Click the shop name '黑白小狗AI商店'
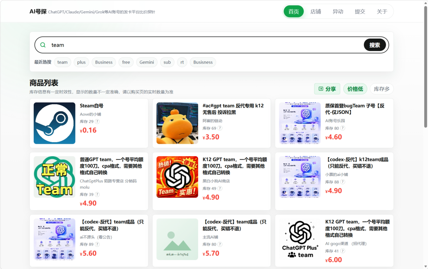 (x=216, y=181)
